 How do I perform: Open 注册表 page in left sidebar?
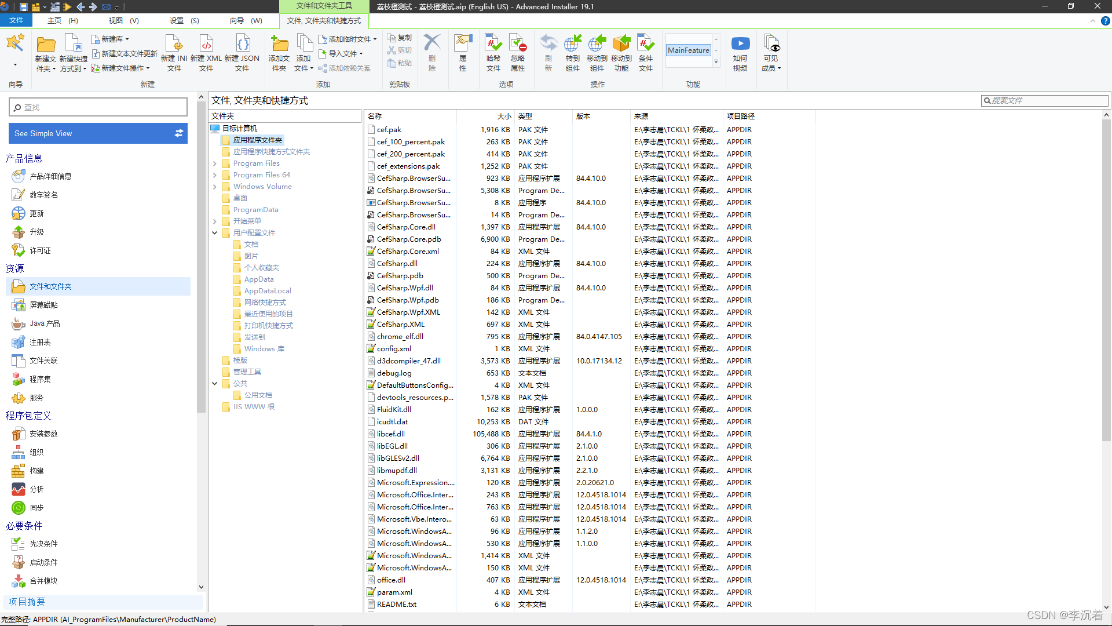click(x=40, y=343)
